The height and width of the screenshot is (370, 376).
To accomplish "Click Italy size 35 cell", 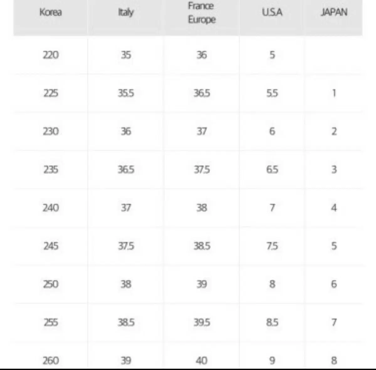I will coord(126,55).
